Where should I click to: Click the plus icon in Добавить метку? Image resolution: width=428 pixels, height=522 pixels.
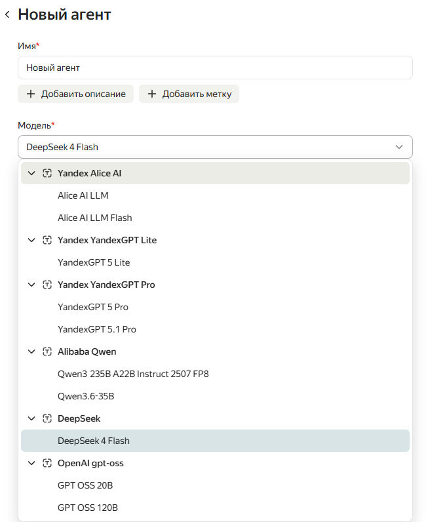(152, 94)
